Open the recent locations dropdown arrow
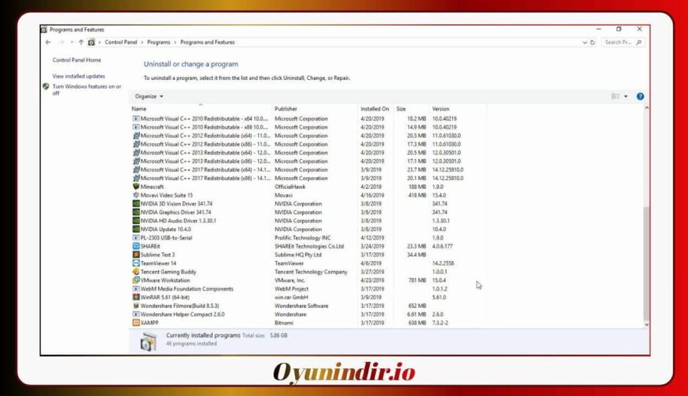This screenshot has width=688, height=396. [71, 42]
